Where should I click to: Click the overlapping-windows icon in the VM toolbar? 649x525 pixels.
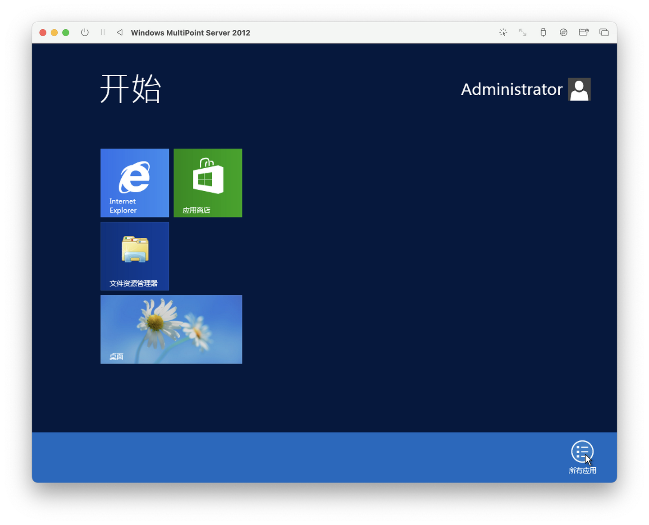pos(604,32)
